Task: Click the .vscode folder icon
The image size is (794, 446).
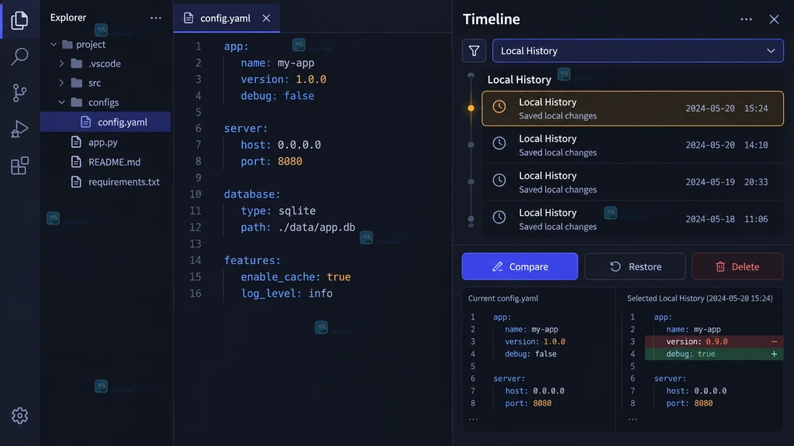Action: click(x=77, y=63)
